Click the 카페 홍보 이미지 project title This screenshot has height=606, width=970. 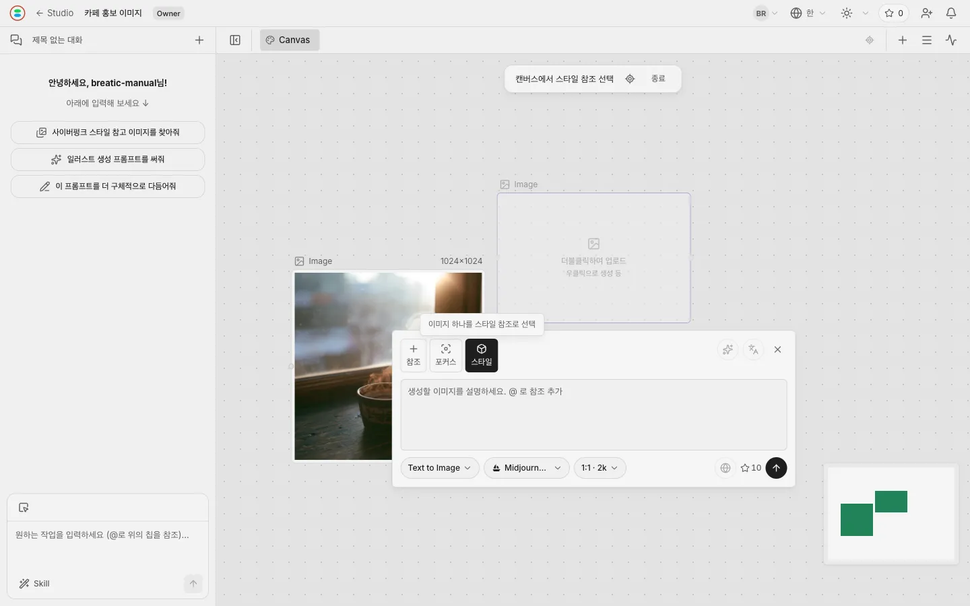pos(113,13)
